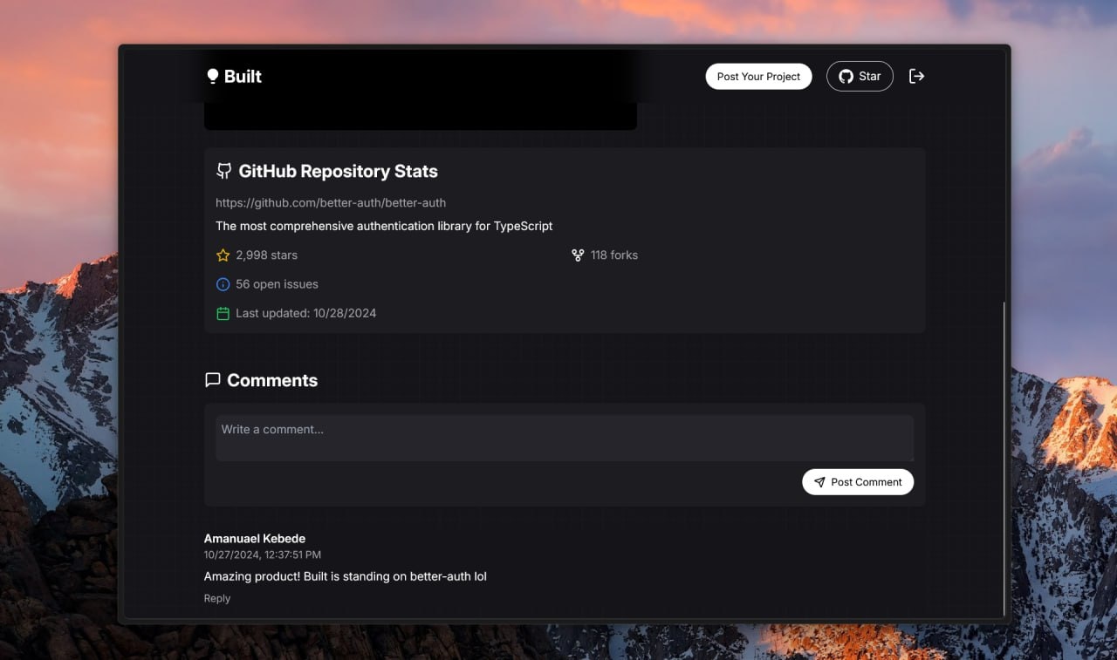Star the project on GitHub button
Viewport: 1117px width, 660px height.
click(x=860, y=77)
